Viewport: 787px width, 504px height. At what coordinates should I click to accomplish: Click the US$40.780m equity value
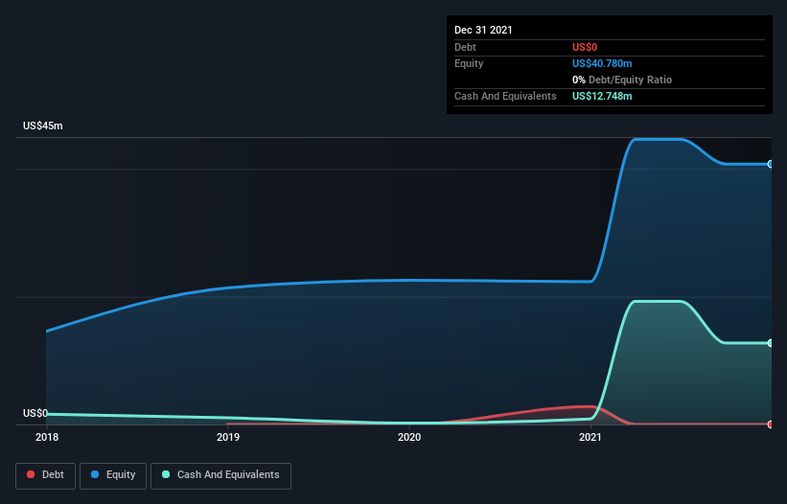[602, 63]
